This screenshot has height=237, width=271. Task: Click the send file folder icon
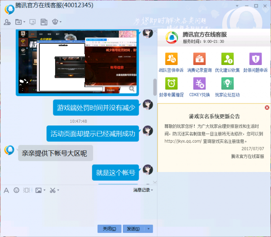19,22
